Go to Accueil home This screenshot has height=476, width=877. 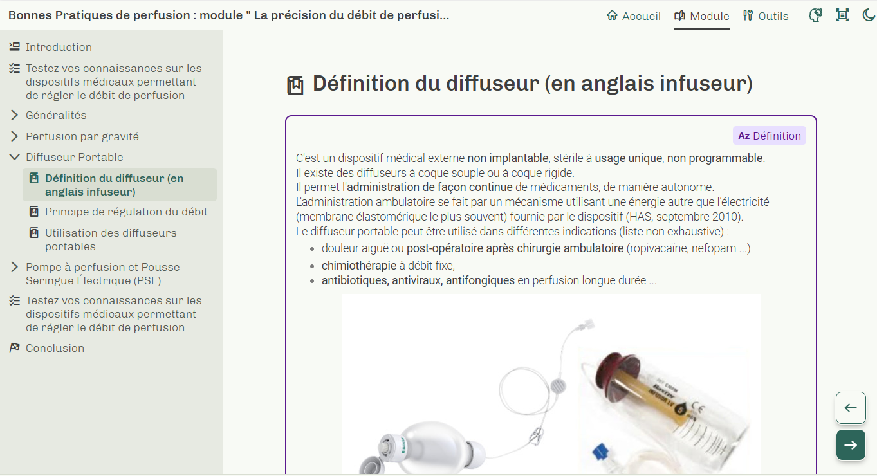tap(634, 16)
